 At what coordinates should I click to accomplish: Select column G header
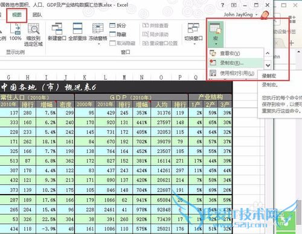click(x=8, y=77)
